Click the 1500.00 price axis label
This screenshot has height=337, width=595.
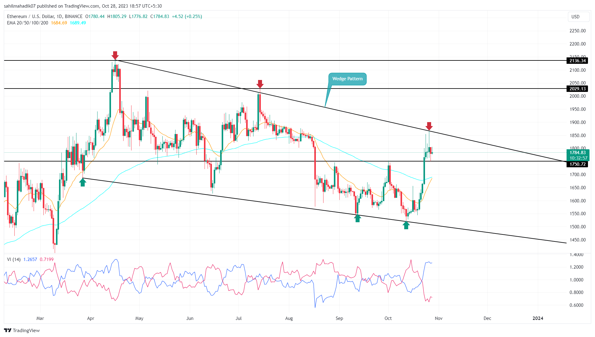(x=578, y=227)
